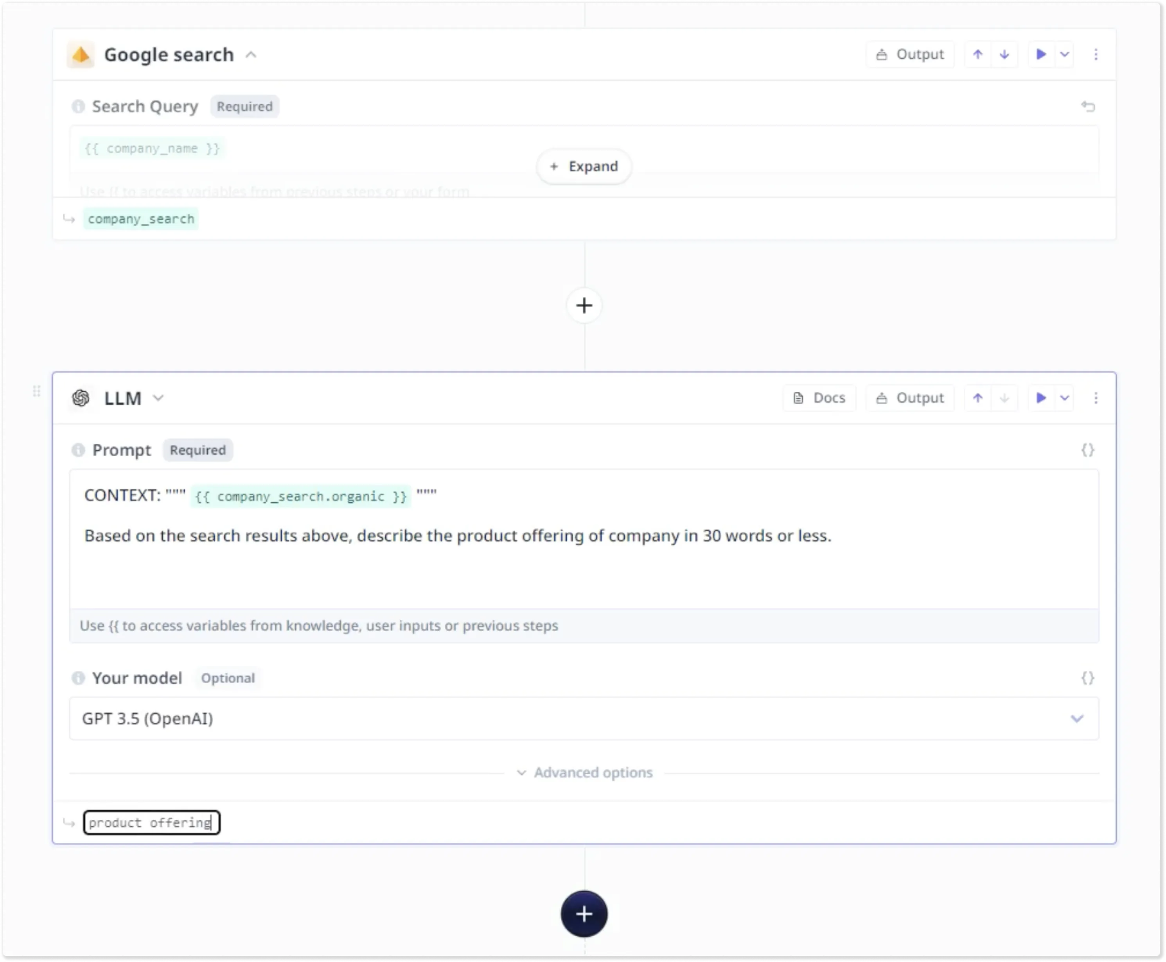Open the Docs link for LLM

click(x=819, y=398)
